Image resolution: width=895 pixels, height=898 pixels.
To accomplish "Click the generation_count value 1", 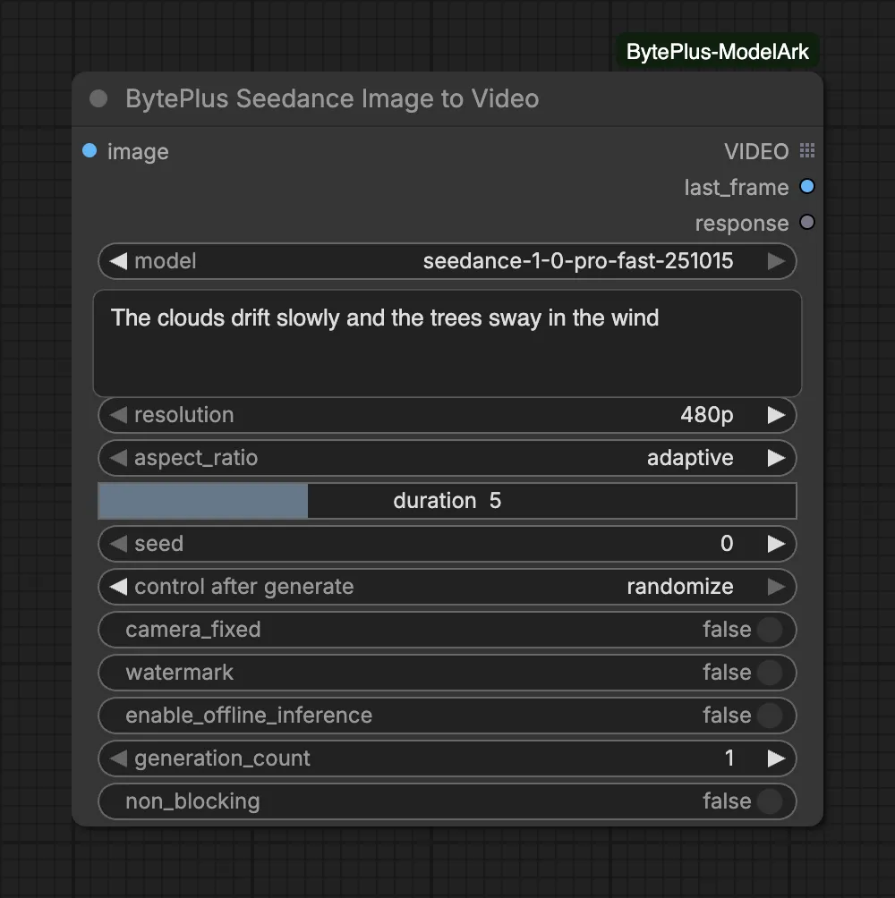I will pos(729,758).
